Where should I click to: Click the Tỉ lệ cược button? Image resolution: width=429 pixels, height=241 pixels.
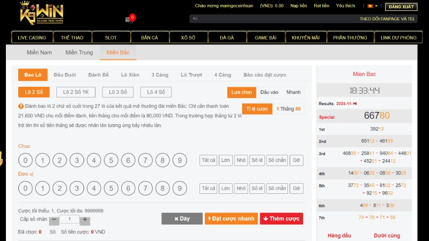click(257, 109)
